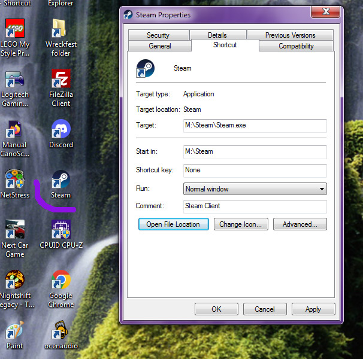Switch to the General tab
Screen dimensions: 363x359
160,46
